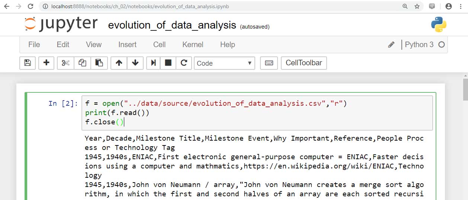
Task: Save the notebook with the floppy disk icon
Action: click(28, 63)
